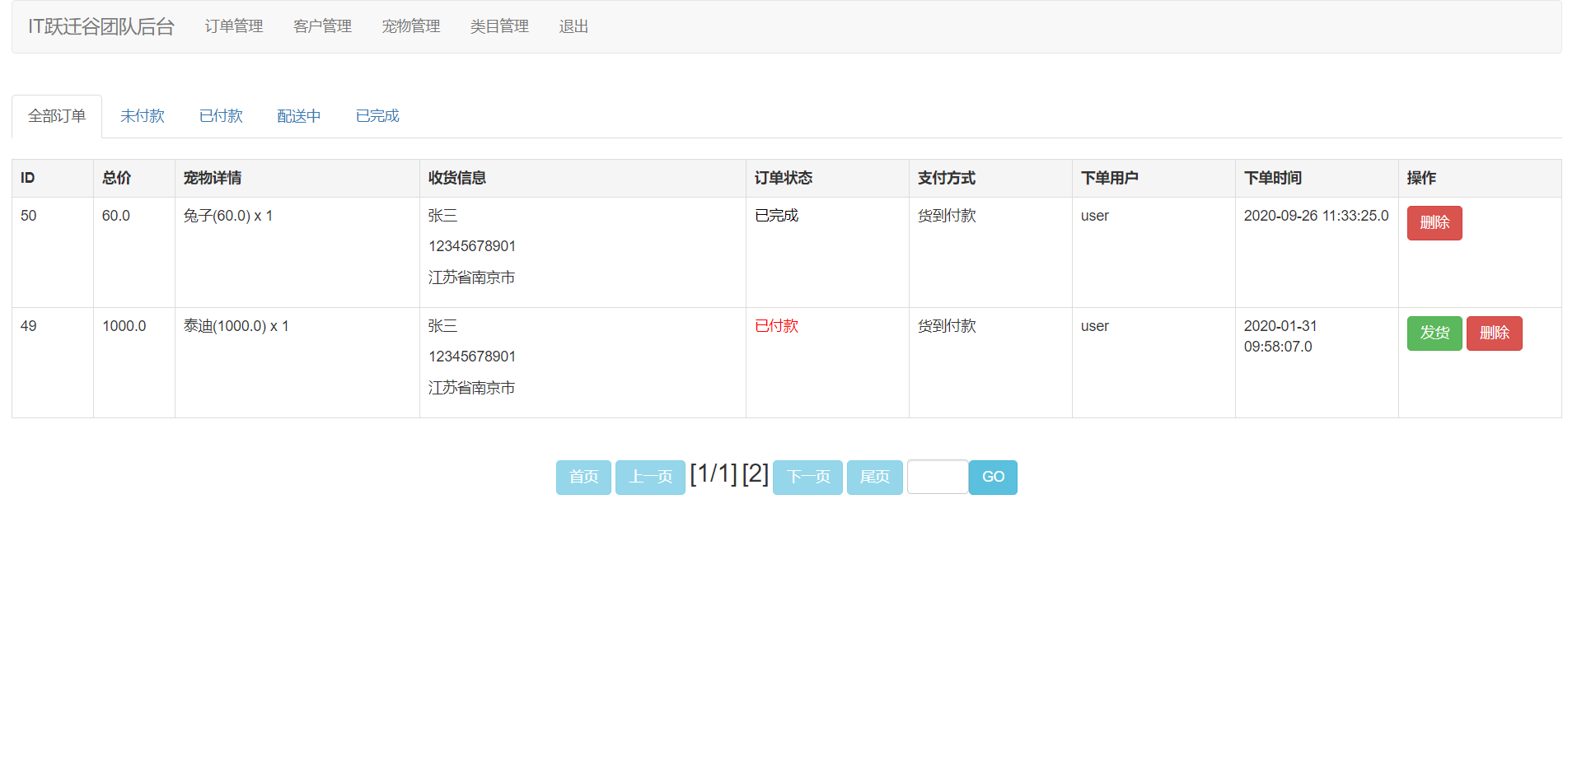Click the [2] total count indicator
Screen dimensions: 1577x774
tap(756, 474)
